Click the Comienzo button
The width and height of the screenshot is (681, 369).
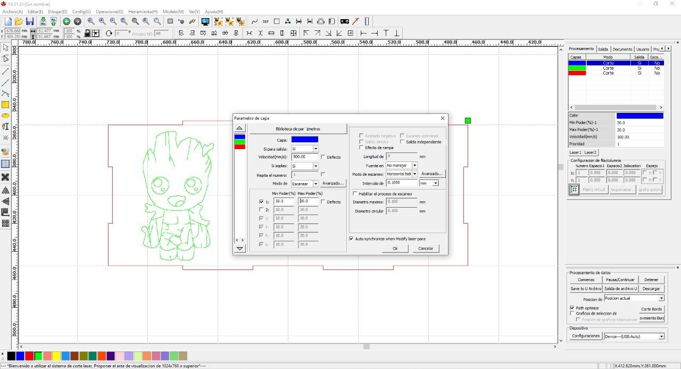point(586,280)
